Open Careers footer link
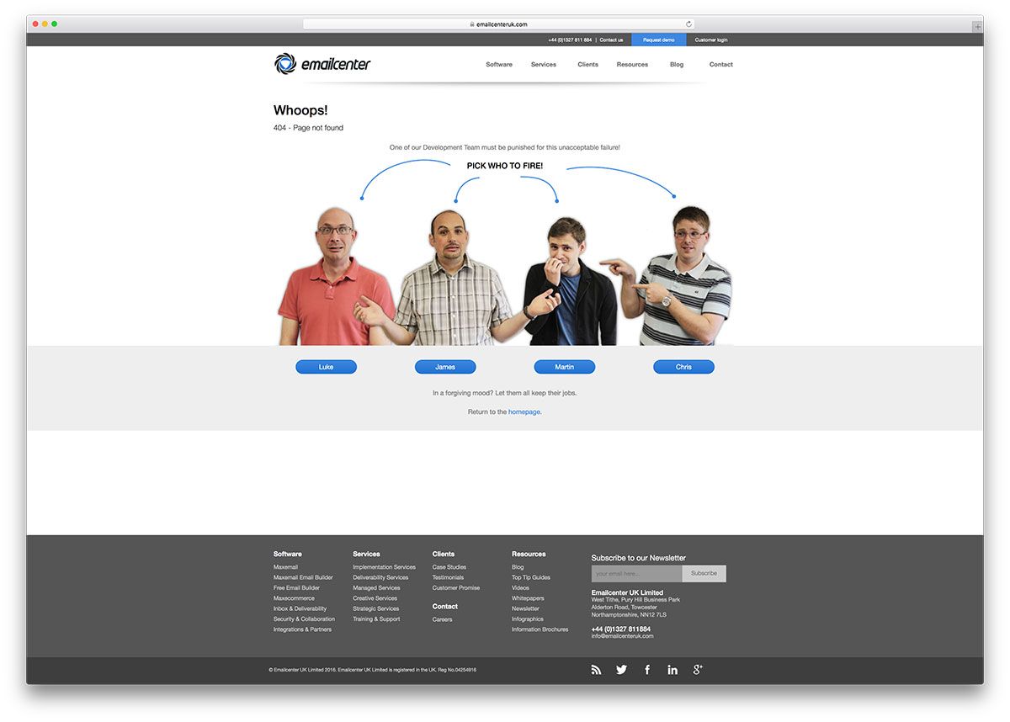This screenshot has height=722, width=1010. (442, 619)
